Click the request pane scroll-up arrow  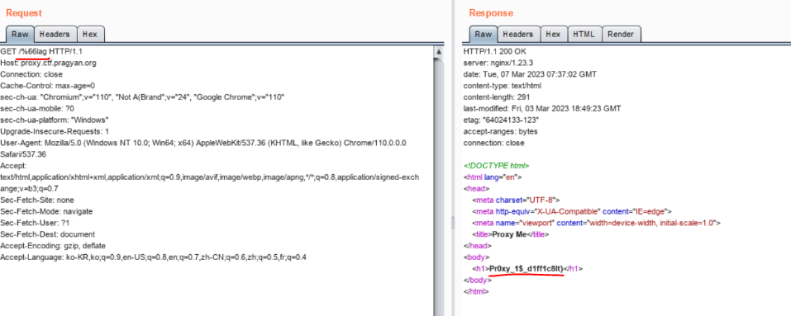click(x=439, y=52)
